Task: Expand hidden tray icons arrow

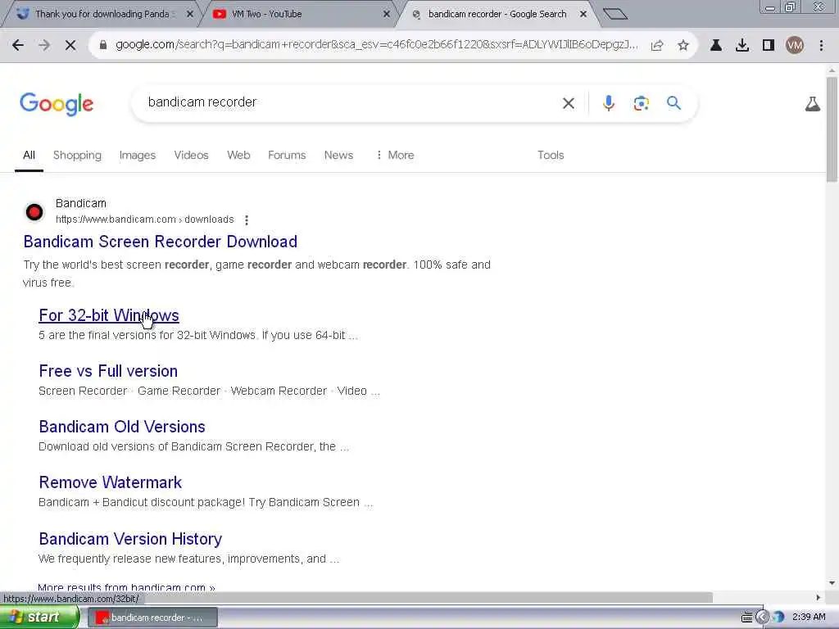Action: pyautogui.click(x=762, y=618)
